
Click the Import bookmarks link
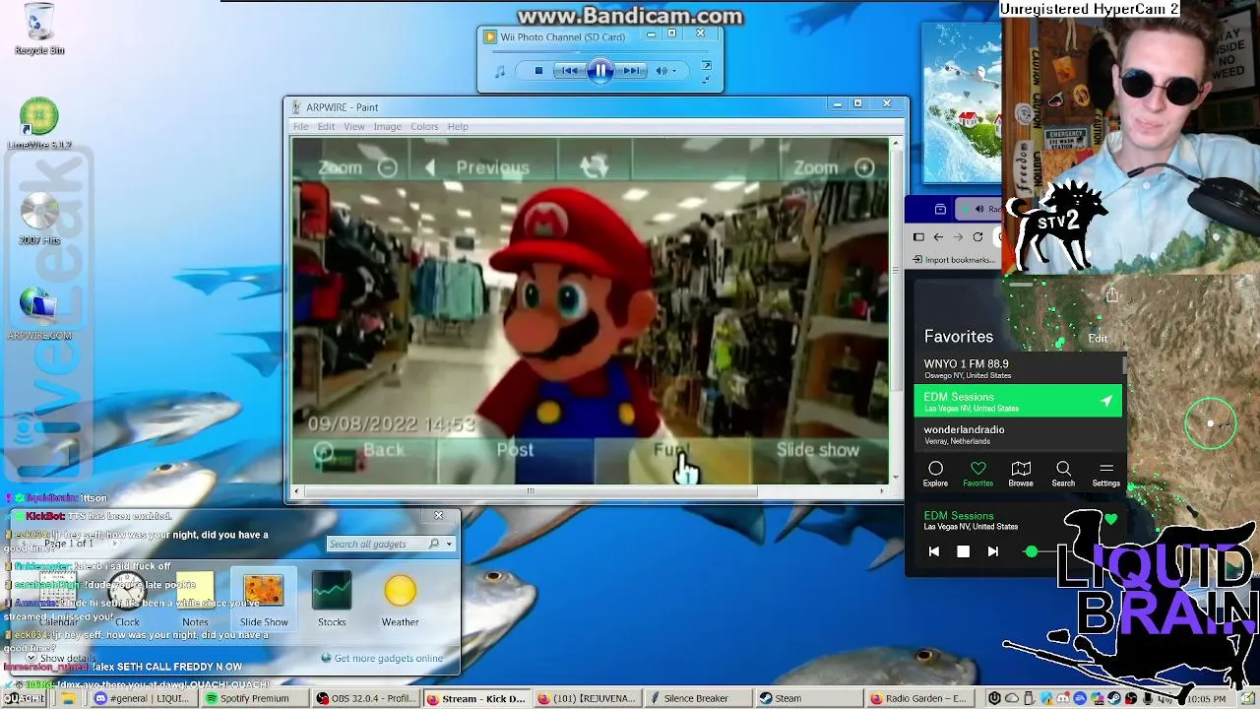click(954, 260)
